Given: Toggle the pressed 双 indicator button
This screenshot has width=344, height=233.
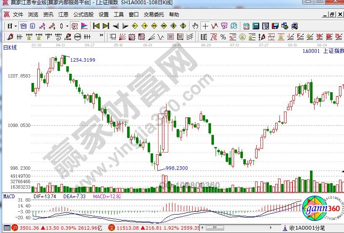Looking at the screenshot, I should click(x=74, y=26).
